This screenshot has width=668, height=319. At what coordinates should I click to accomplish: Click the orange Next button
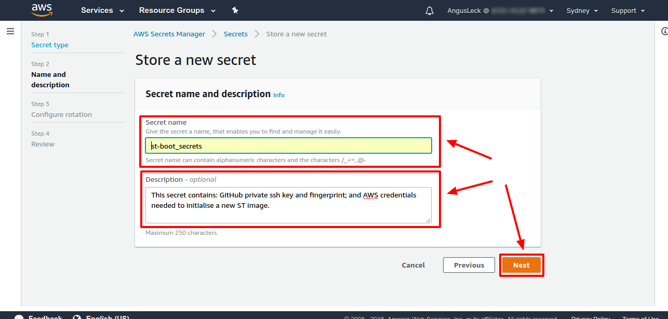522,265
